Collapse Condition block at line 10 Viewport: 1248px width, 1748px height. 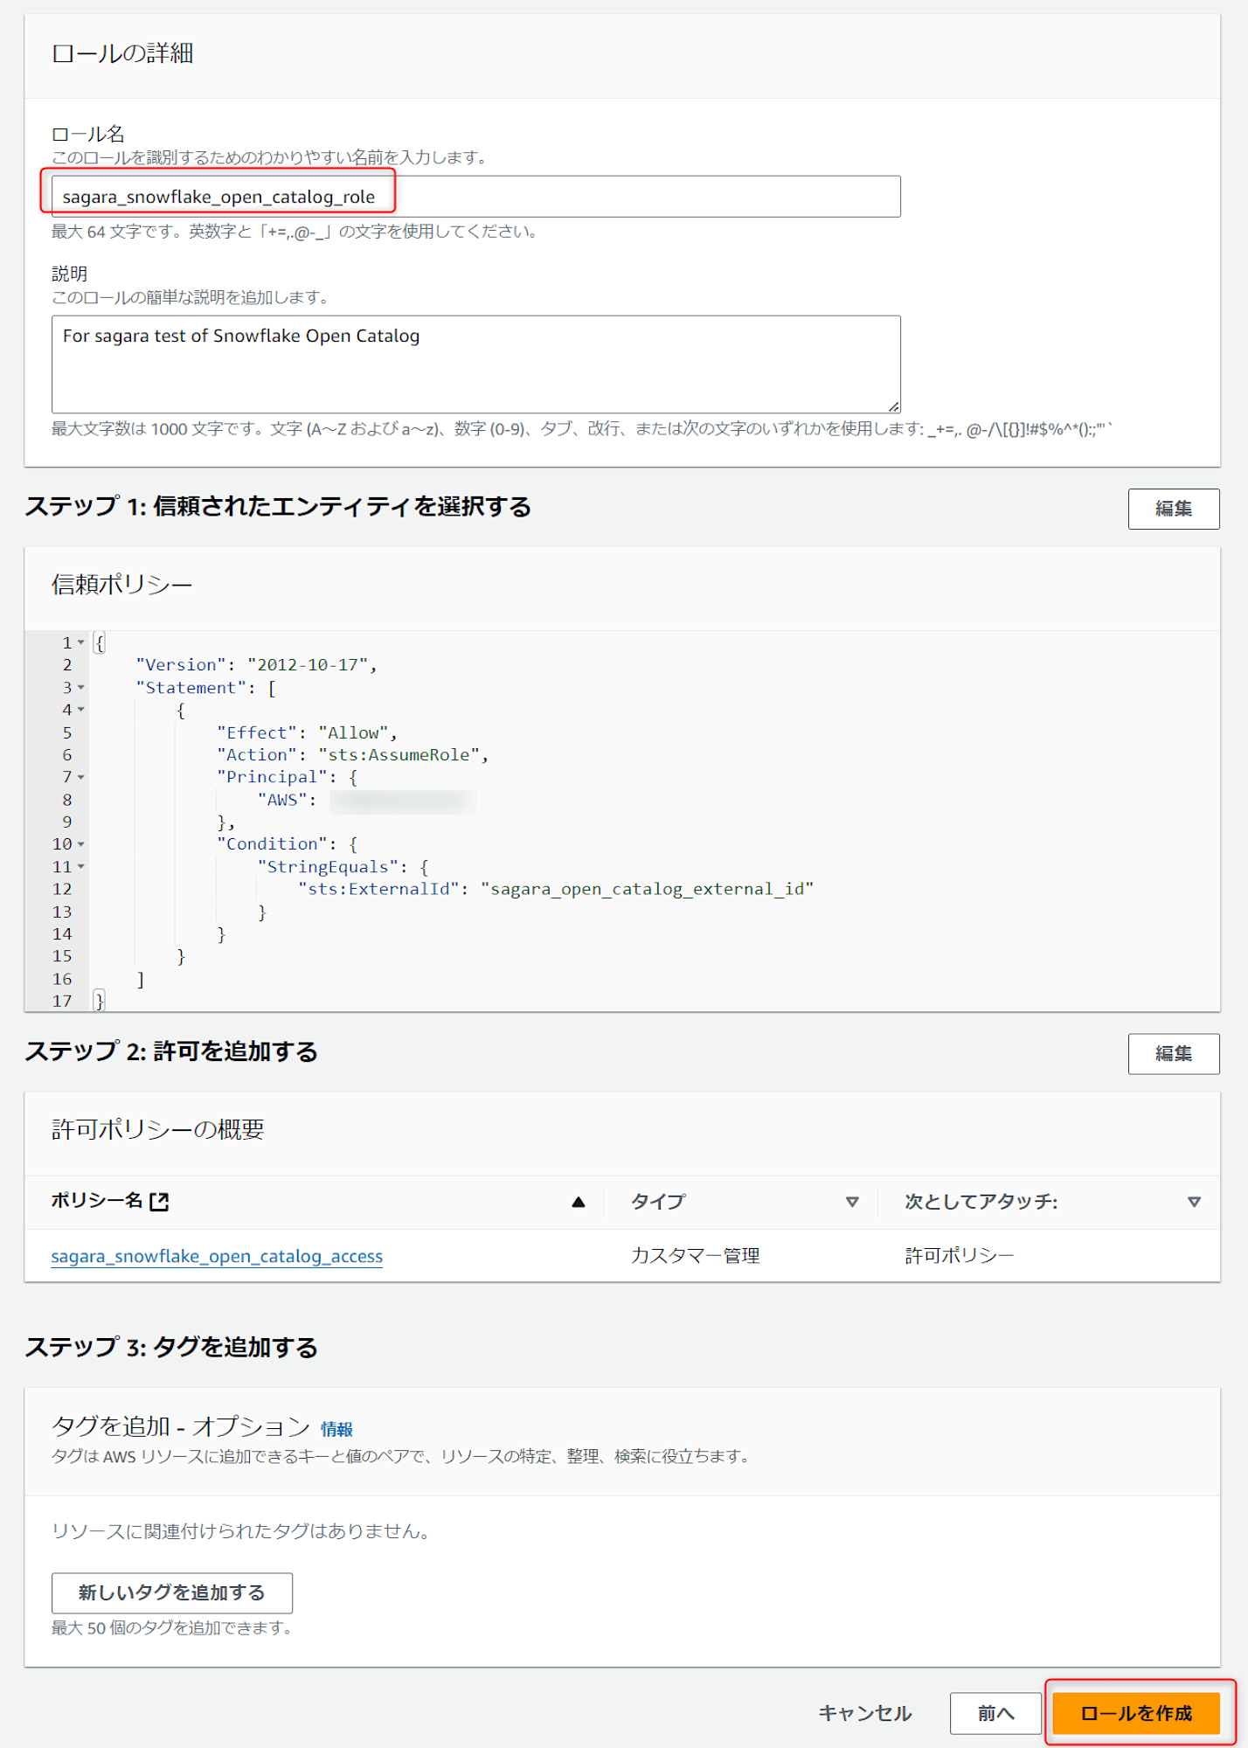coord(81,844)
